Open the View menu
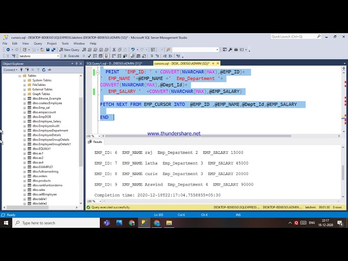The width and height of the screenshot is (348, 261). coord(26,43)
